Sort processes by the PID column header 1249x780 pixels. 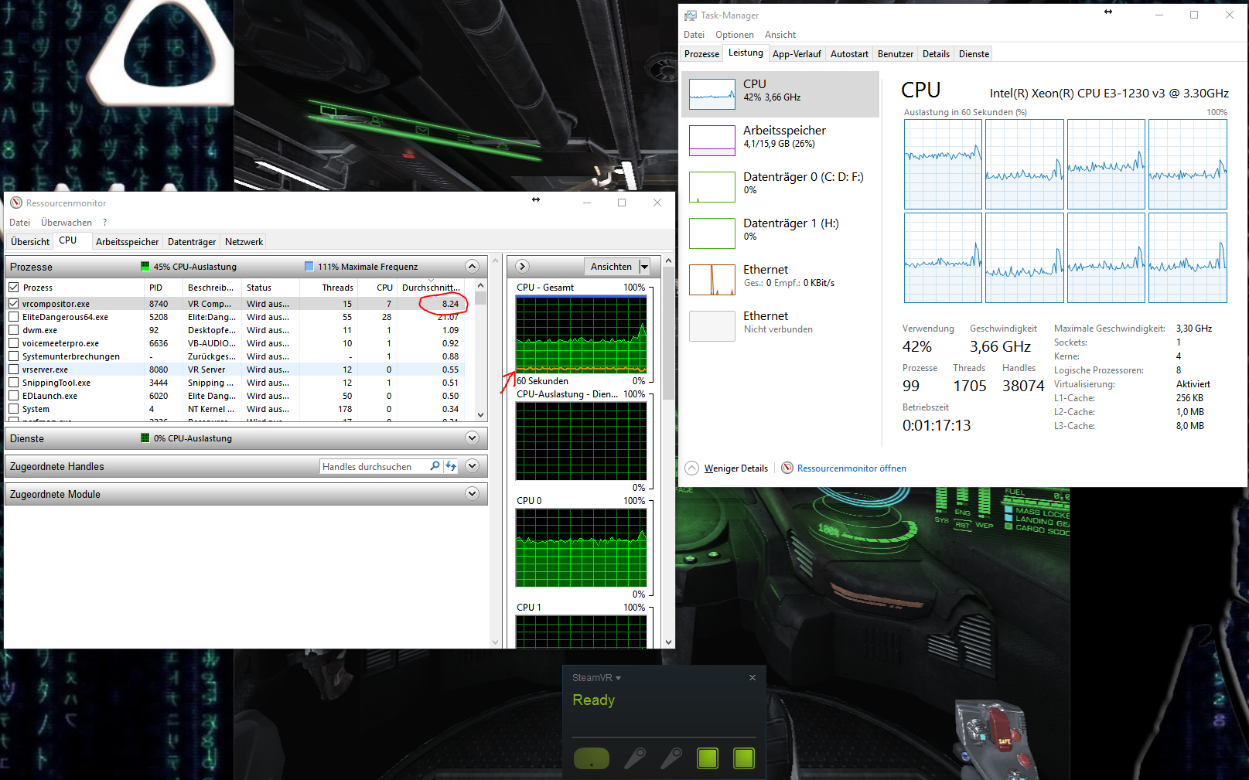[x=164, y=288]
